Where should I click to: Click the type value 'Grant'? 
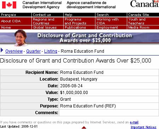coord(65,99)
